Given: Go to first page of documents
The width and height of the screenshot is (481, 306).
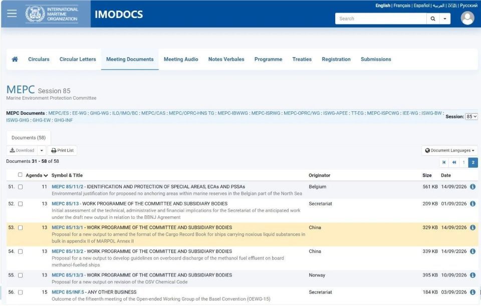Looking at the screenshot, I should pos(444,162).
